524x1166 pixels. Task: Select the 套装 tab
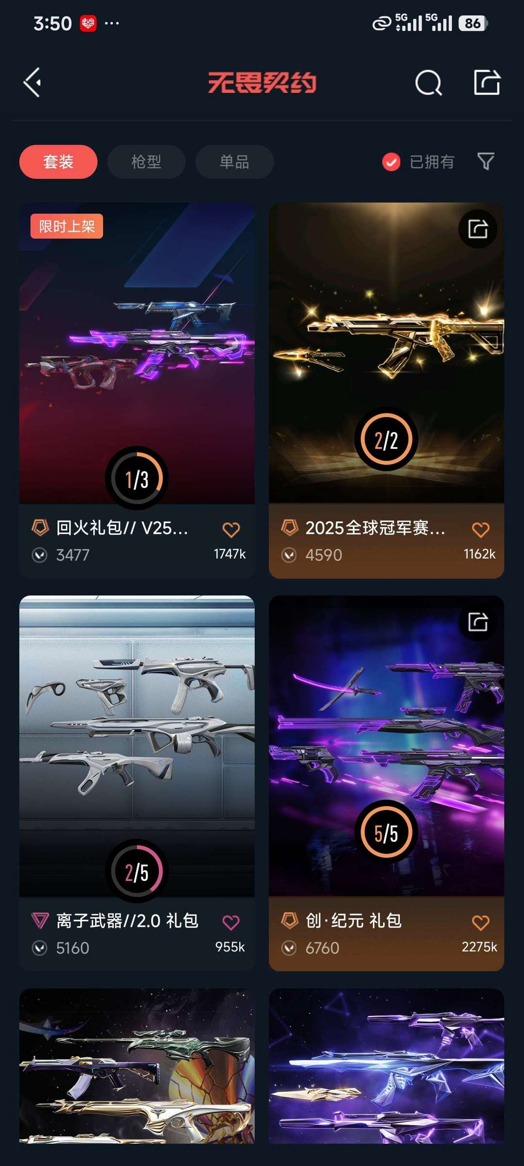tap(58, 162)
